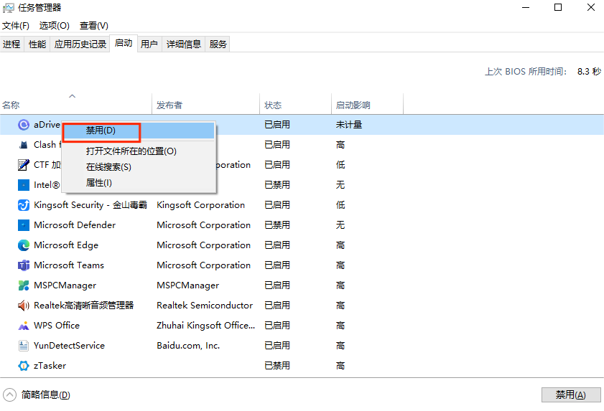Switch to the 服务 tab
The width and height of the screenshot is (604, 411).
click(218, 44)
